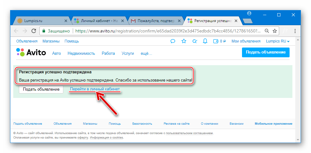Click Помощь in the top bar
311x153 pixels.
click(x=72, y=41)
